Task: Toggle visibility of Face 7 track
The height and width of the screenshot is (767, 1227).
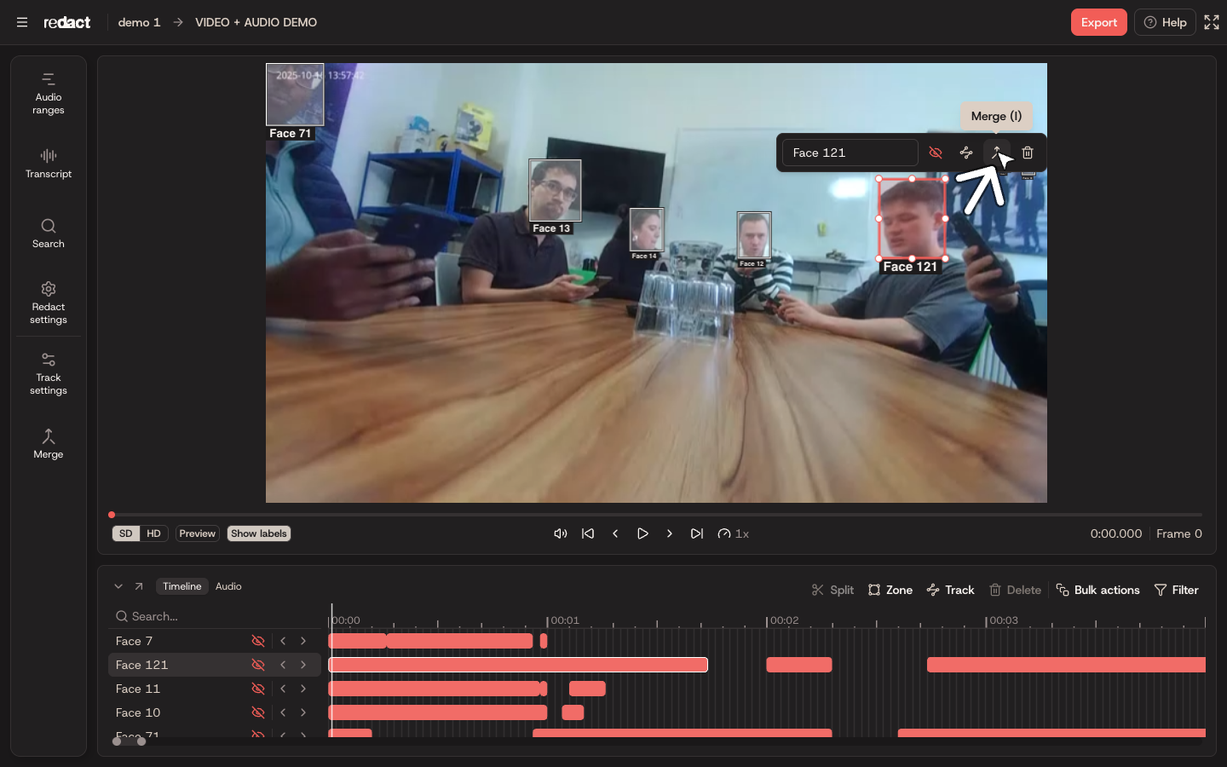Action: (258, 641)
